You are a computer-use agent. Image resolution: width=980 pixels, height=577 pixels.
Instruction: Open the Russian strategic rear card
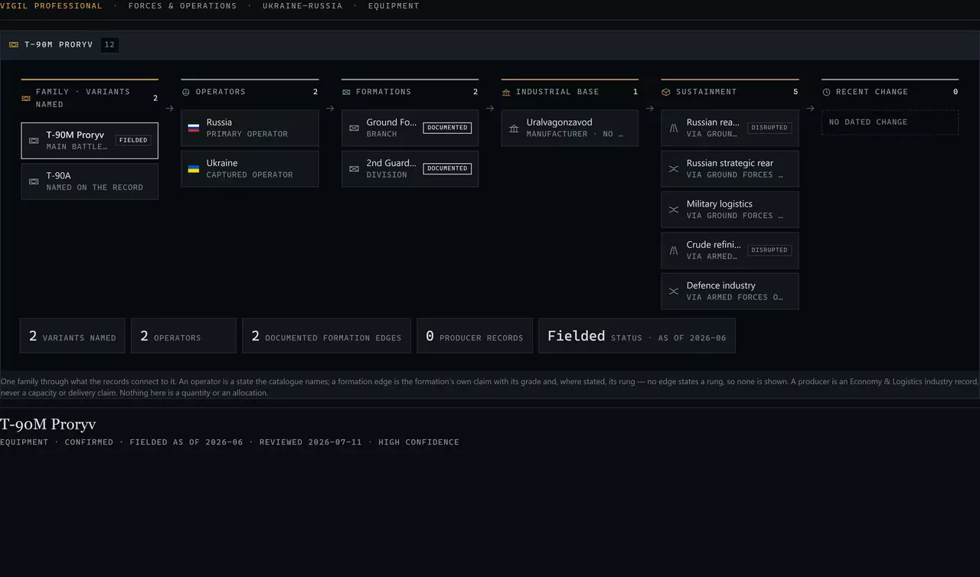[x=730, y=168]
